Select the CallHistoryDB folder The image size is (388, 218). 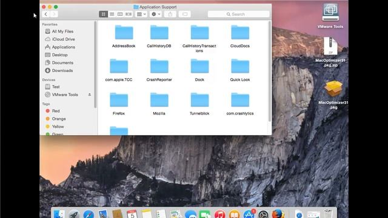[x=159, y=36]
